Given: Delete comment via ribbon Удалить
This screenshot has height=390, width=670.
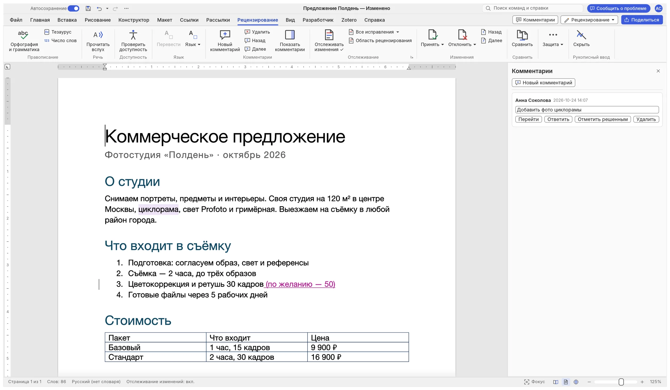Looking at the screenshot, I should click(257, 32).
